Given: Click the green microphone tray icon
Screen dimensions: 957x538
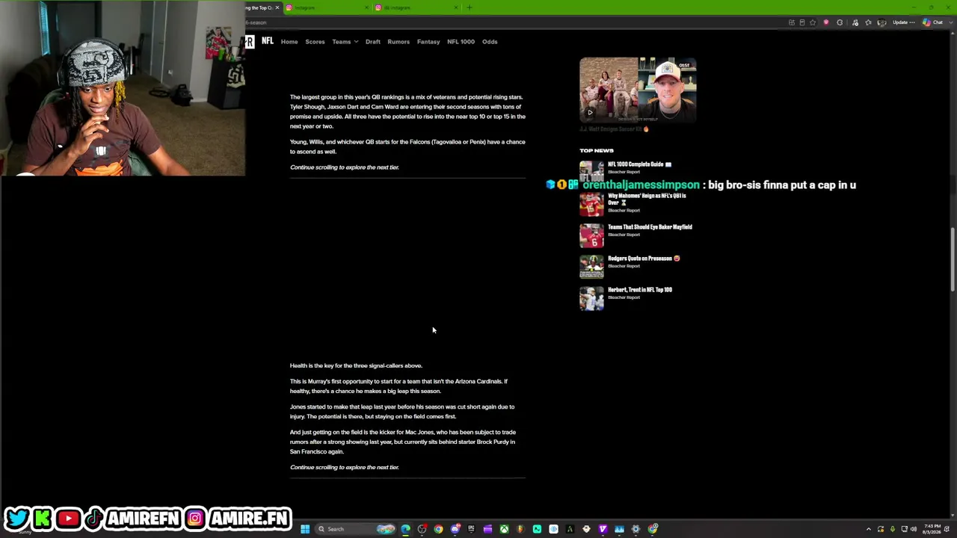Looking at the screenshot, I should point(892,529).
